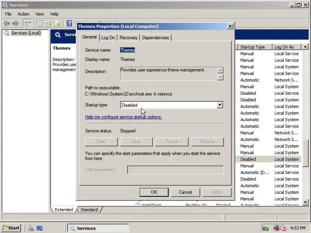The width and height of the screenshot is (311, 233).
Task: Switch to the Dependencies tab
Action: [x=155, y=38]
